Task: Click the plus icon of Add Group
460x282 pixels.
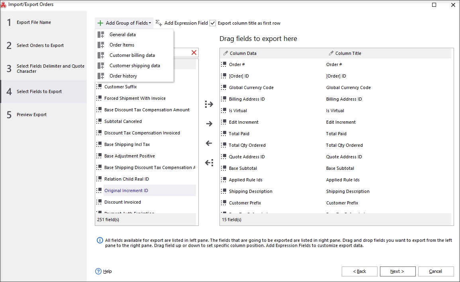Action: click(x=100, y=23)
